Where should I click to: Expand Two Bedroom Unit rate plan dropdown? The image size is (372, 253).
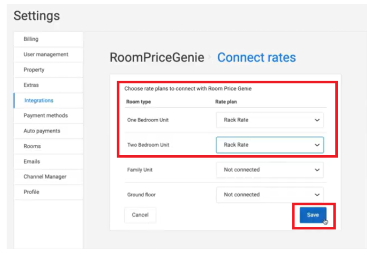tap(270, 145)
